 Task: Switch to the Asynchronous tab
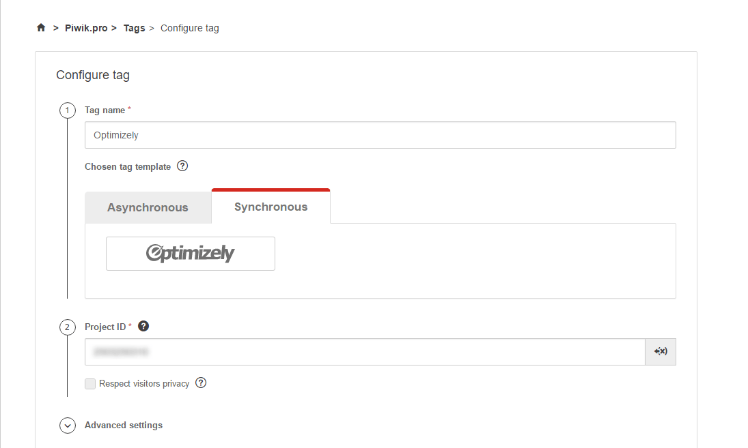pyautogui.click(x=148, y=207)
